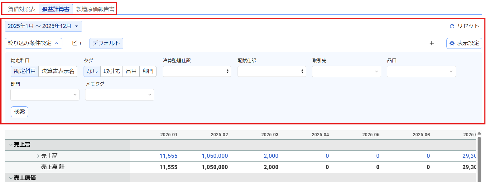Open the 決算整理仕訳 select box
Image resolution: width=486 pixels, height=182 pixels.
[x=197, y=71]
